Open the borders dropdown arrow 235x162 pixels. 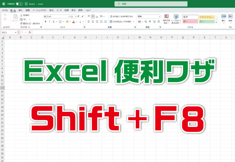(x=63, y=22)
